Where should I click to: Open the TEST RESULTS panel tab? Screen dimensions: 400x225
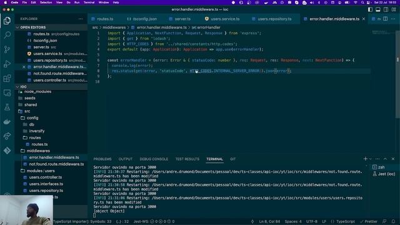(187, 159)
